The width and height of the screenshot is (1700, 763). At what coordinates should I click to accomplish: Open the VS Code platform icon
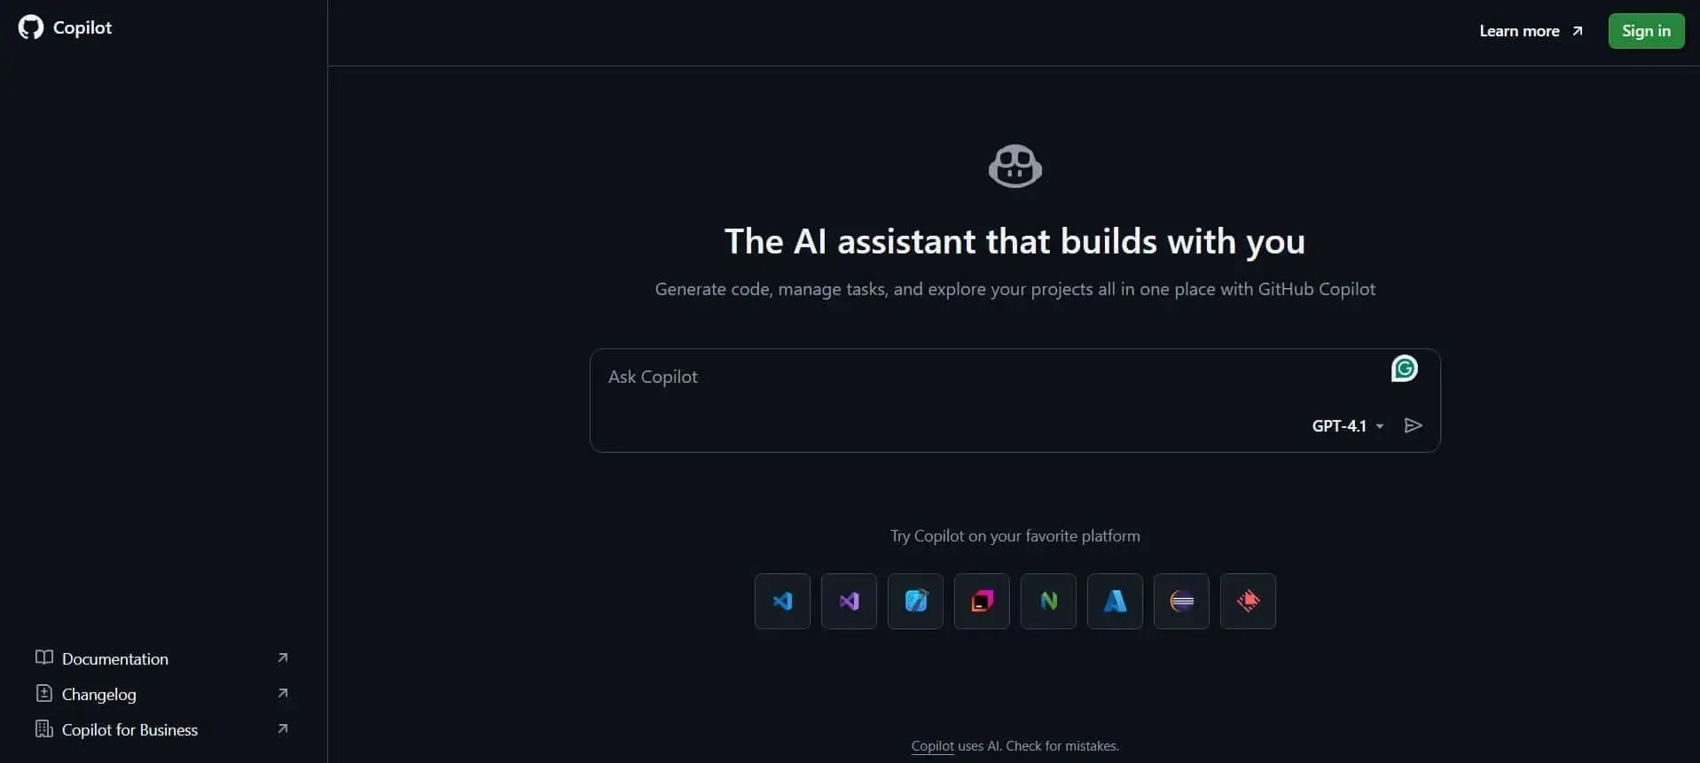(782, 601)
